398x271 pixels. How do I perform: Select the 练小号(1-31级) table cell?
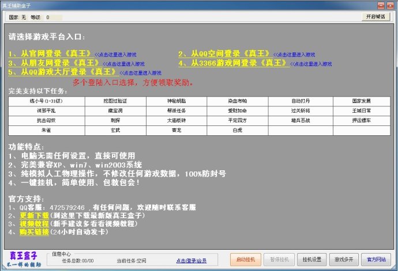47,101
